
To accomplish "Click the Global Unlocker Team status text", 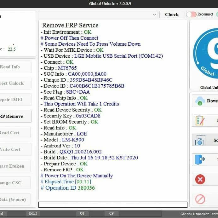I will tap(199, 214).
